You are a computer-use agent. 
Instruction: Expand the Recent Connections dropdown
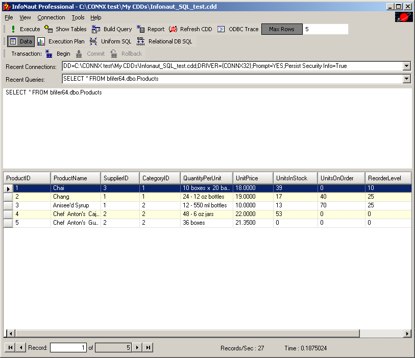pos(406,66)
